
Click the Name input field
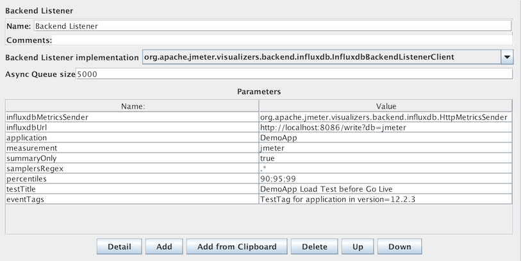tap(272, 26)
